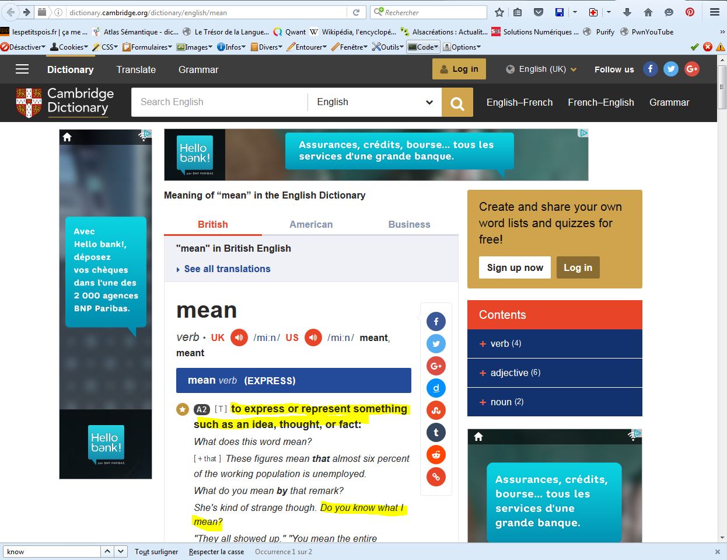Play the US pronunciation audio

pos(313,338)
